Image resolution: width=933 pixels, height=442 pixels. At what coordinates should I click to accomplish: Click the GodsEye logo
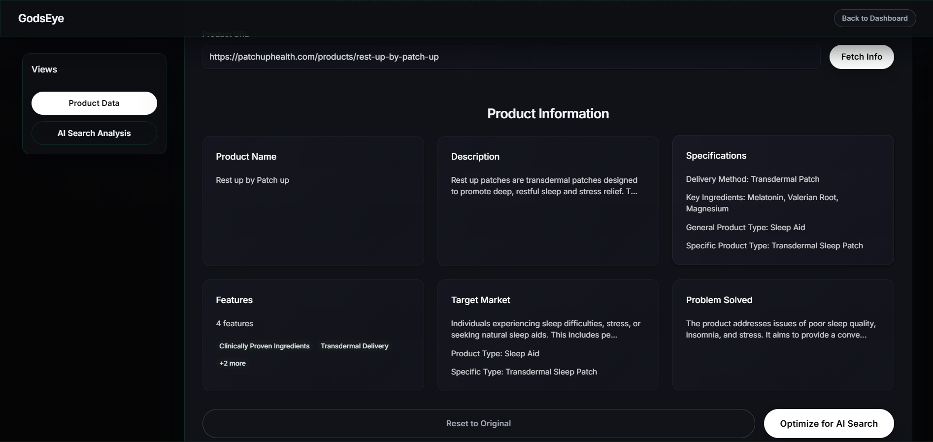click(x=41, y=18)
